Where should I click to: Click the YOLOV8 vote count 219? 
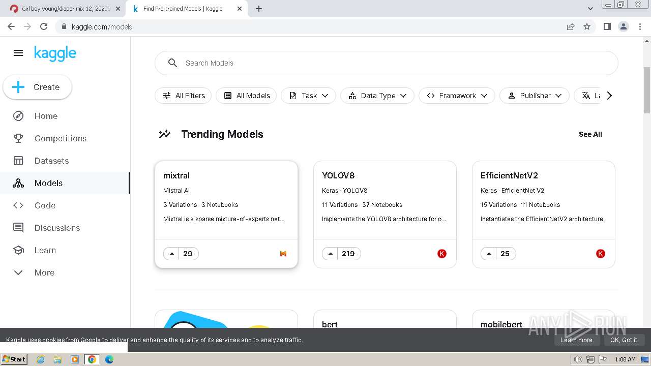coord(348,254)
